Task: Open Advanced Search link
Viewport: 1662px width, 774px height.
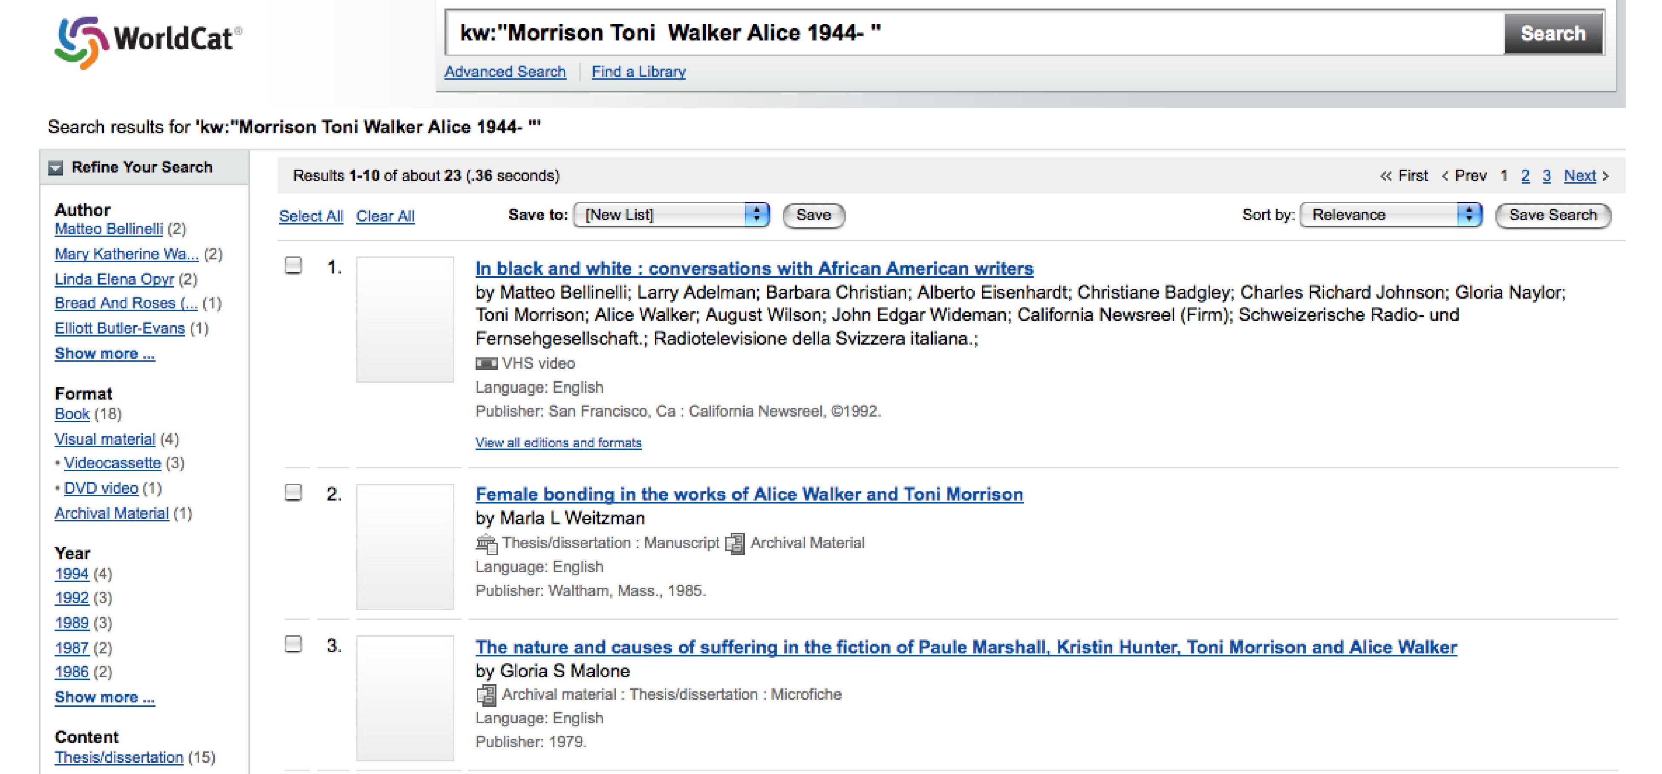Action: 505,72
